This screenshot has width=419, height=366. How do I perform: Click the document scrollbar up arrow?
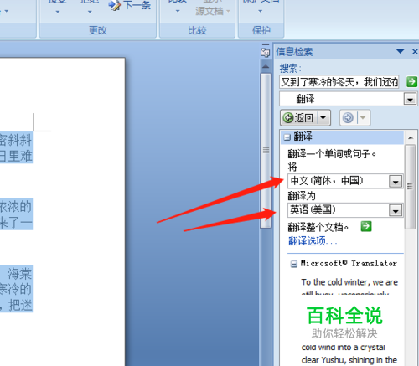click(x=266, y=67)
